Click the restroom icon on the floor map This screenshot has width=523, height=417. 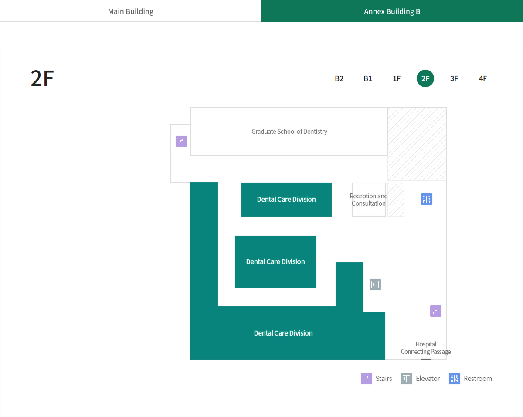click(x=427, y=199)
